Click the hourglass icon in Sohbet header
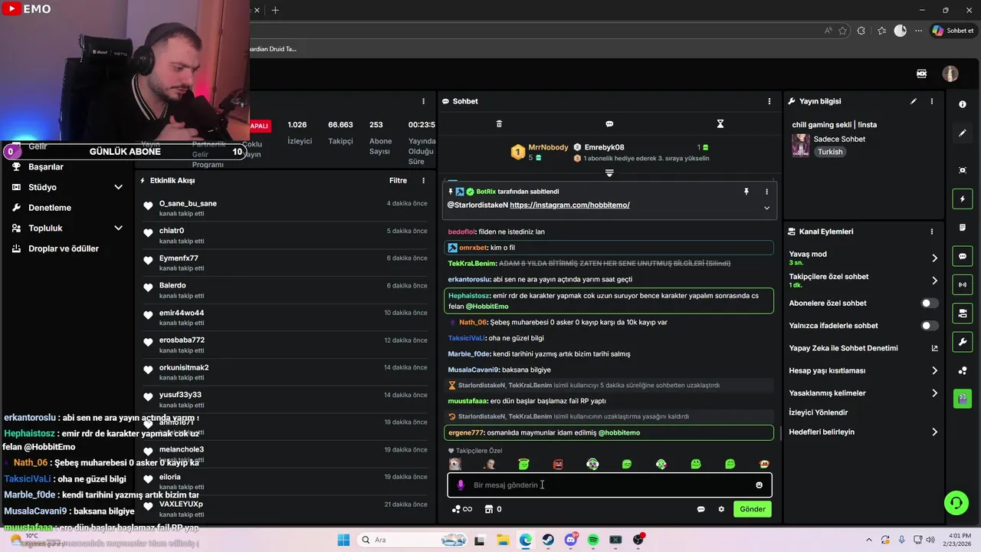This screenshot has width=981, height=552. click(x=720, y=123)
